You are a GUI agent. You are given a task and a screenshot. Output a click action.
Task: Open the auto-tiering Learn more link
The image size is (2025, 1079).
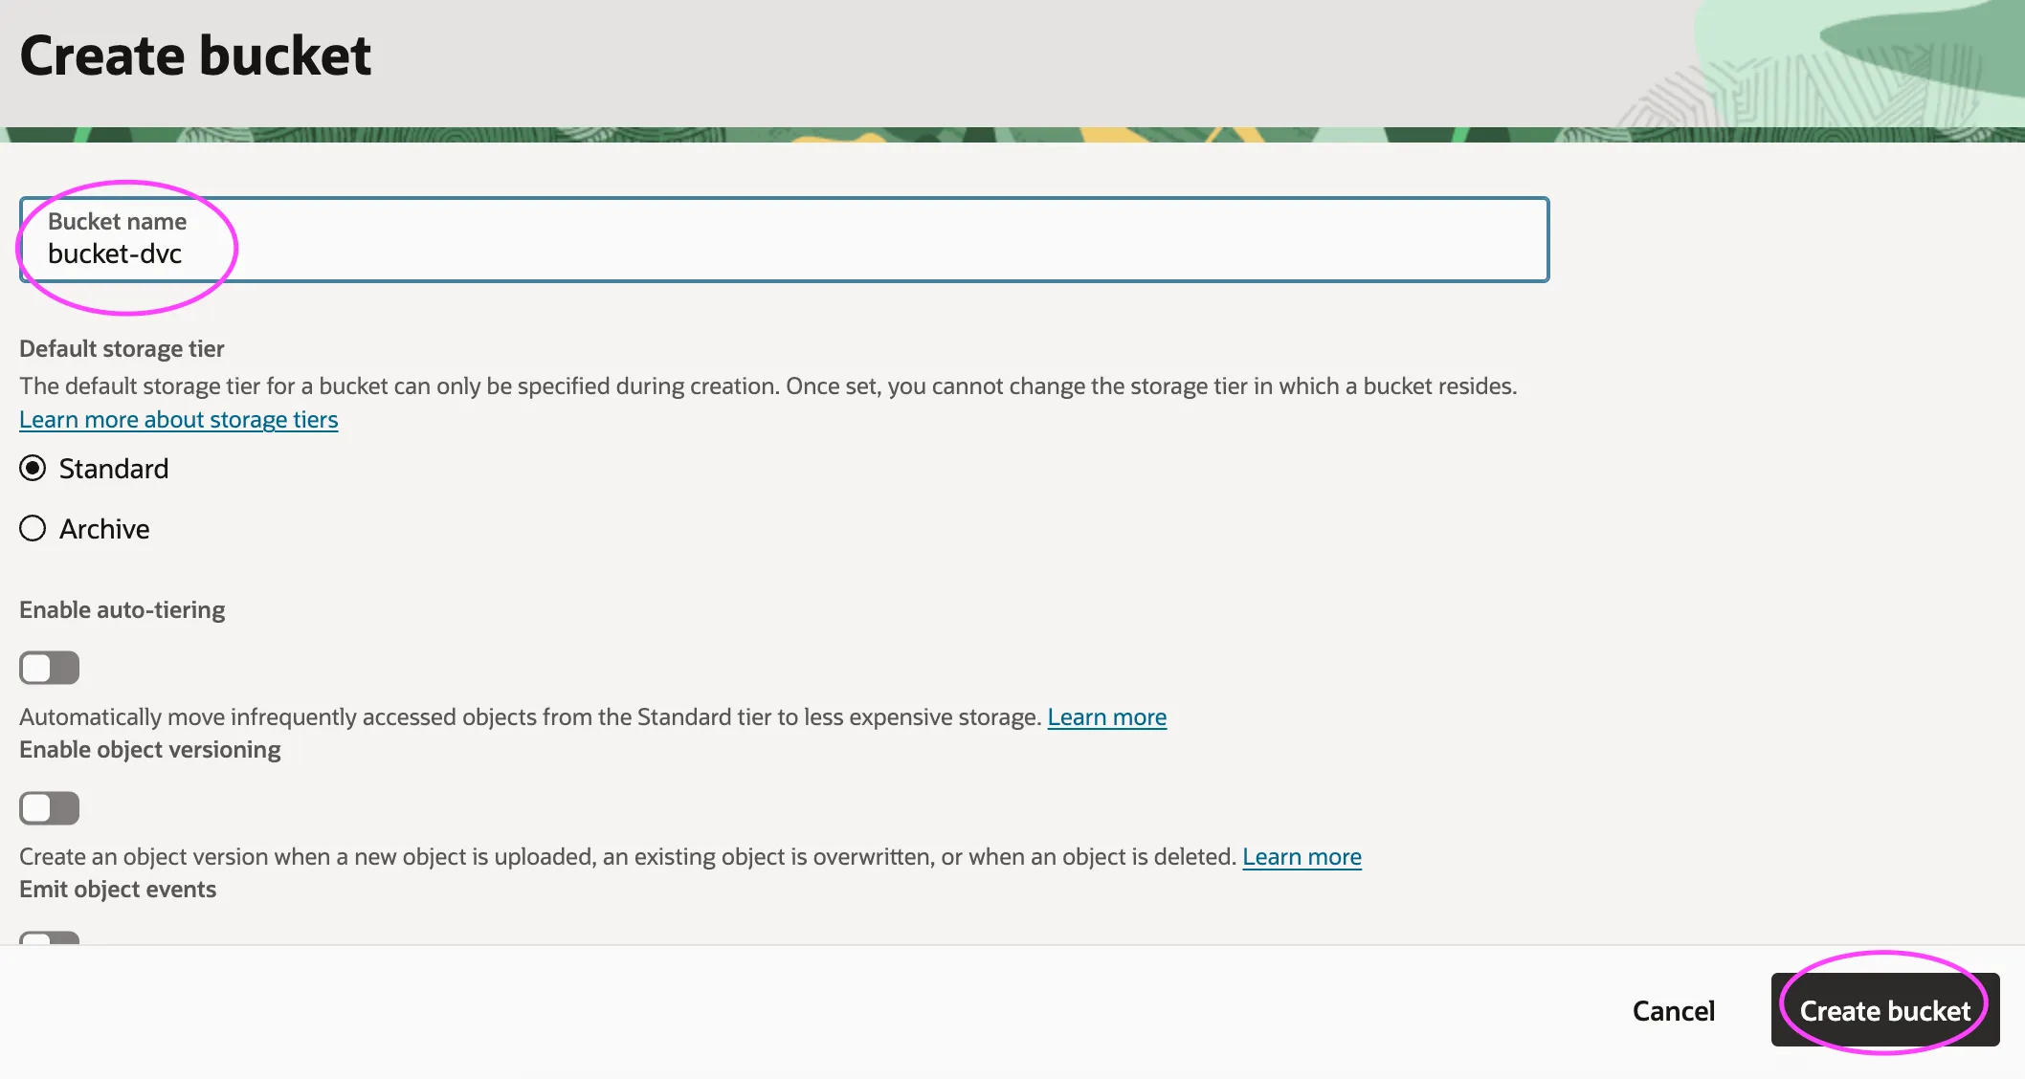[1106, 717]
